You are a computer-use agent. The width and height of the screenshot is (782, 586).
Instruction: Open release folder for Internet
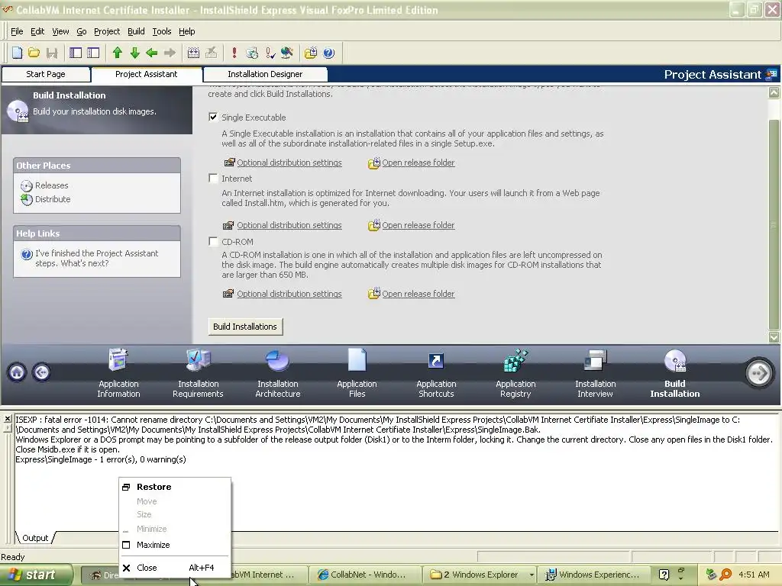click(418, 225)
